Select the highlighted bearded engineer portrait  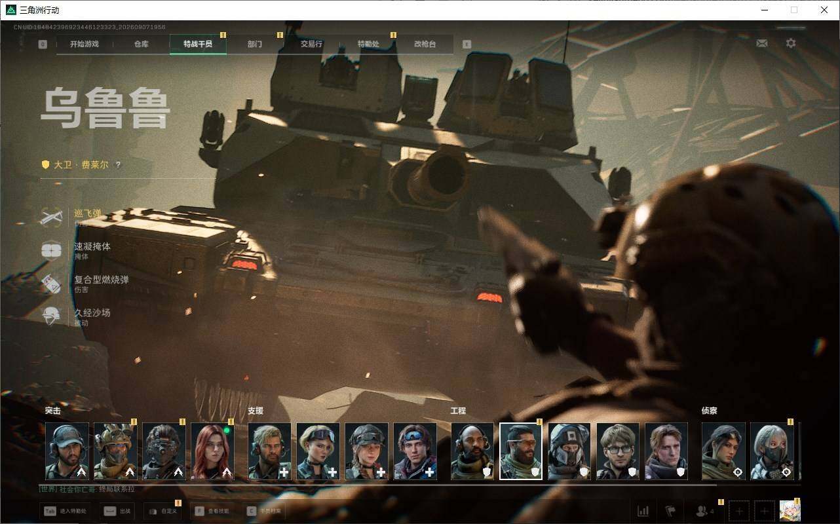point(521,451)
